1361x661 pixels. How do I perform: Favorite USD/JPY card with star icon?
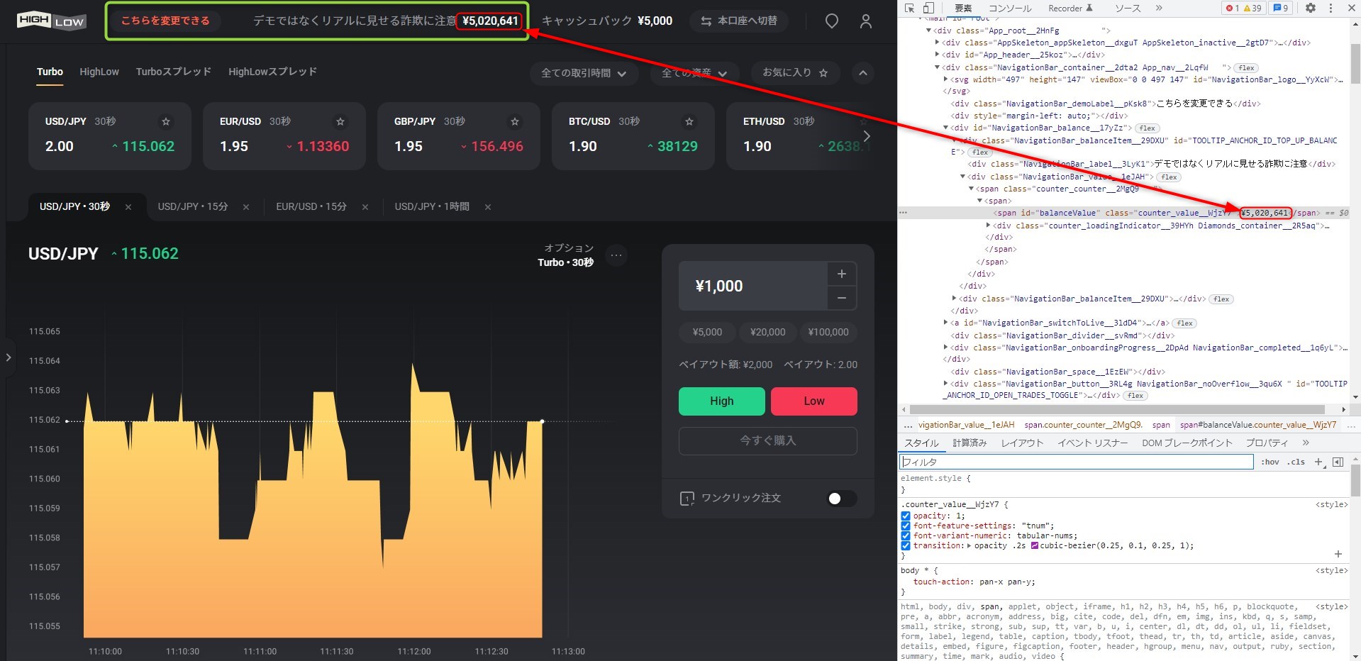click(166, 122)
